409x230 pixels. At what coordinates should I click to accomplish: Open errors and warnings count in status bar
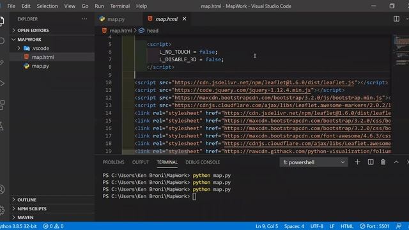[x=53, y=226]
